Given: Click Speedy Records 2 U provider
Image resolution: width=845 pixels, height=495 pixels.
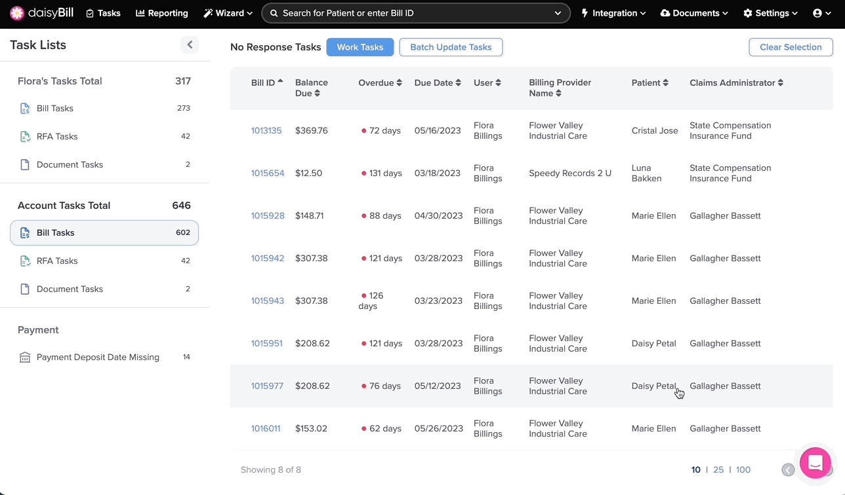Looking at the screenshot, I should coord(570,174).
